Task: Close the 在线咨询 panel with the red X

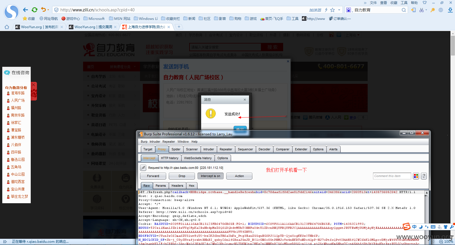Action: [34, 85]
